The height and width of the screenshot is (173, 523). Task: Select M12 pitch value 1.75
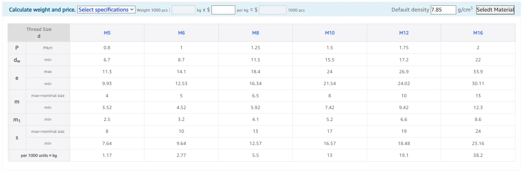[404, 48]
